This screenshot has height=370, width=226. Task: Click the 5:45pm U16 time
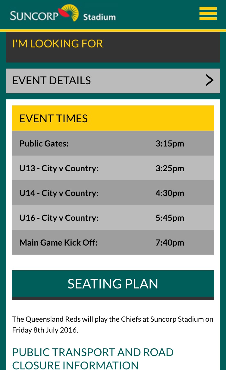170,218
